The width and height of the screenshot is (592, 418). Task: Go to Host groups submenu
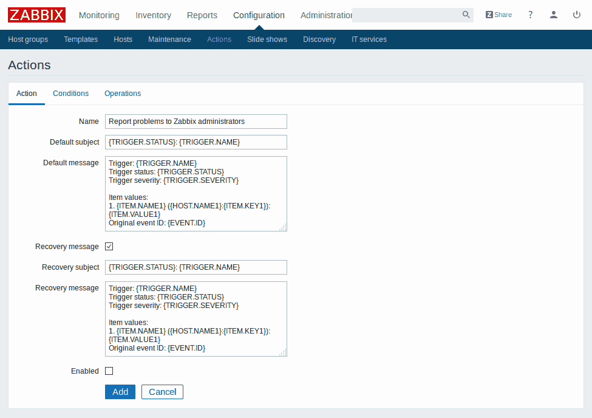(x=28, y=39)
